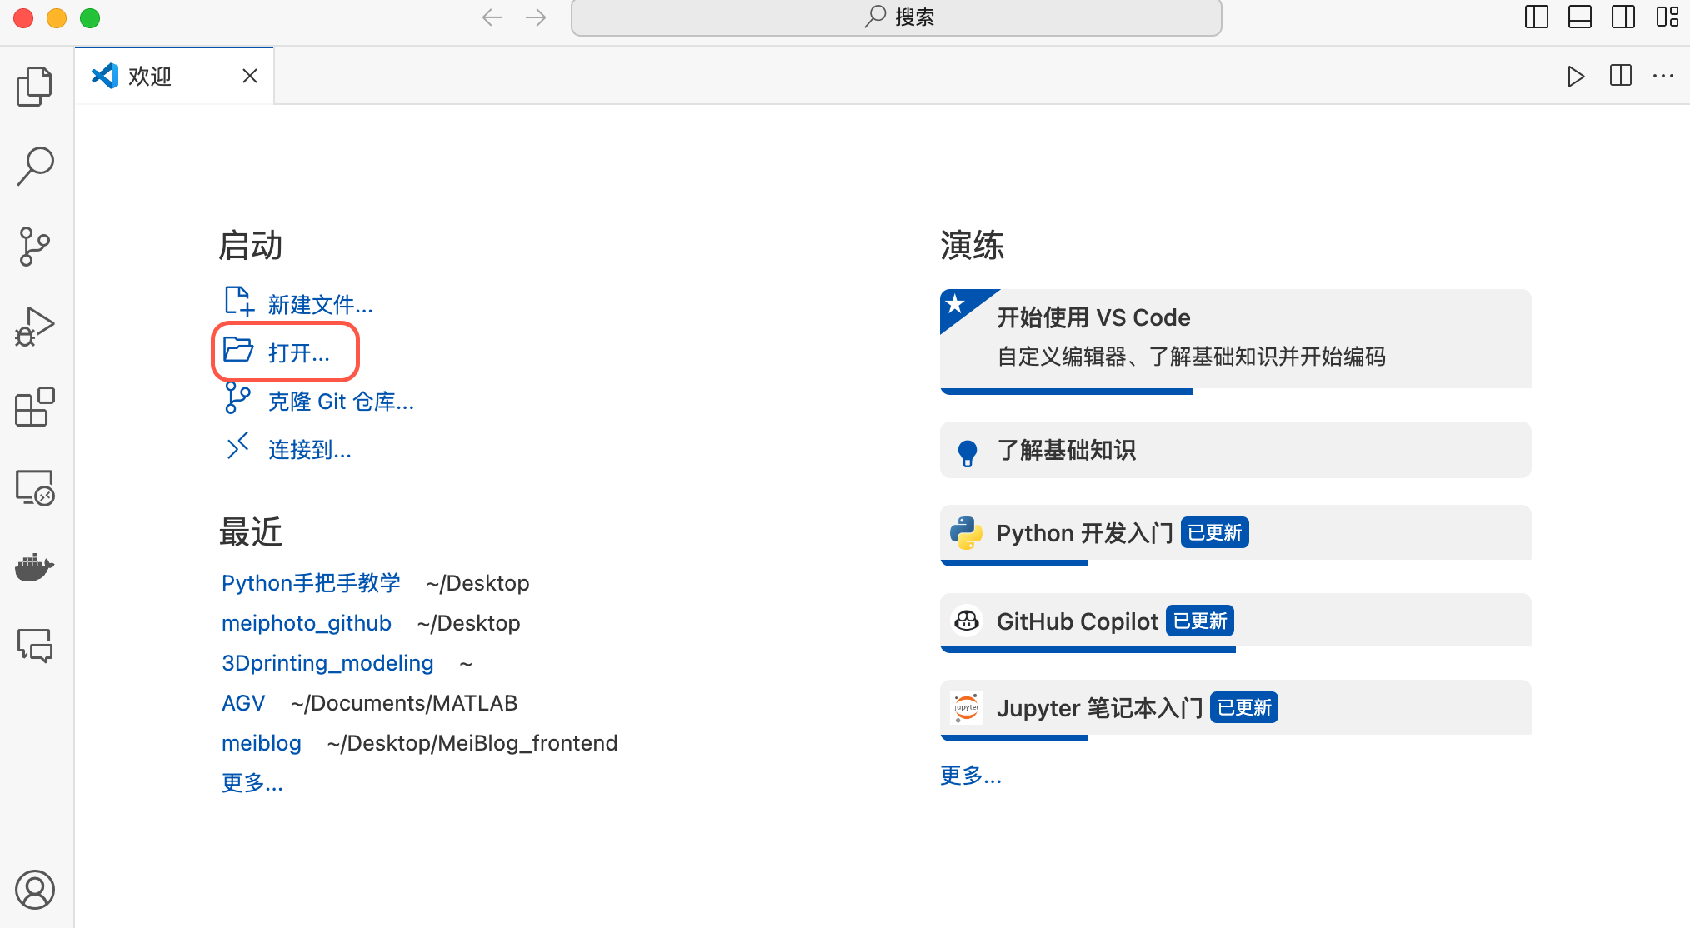Screen dimensions: 1690x928
Task: Click the top 搜索 command bar
Action: click(x=897, y=17)
